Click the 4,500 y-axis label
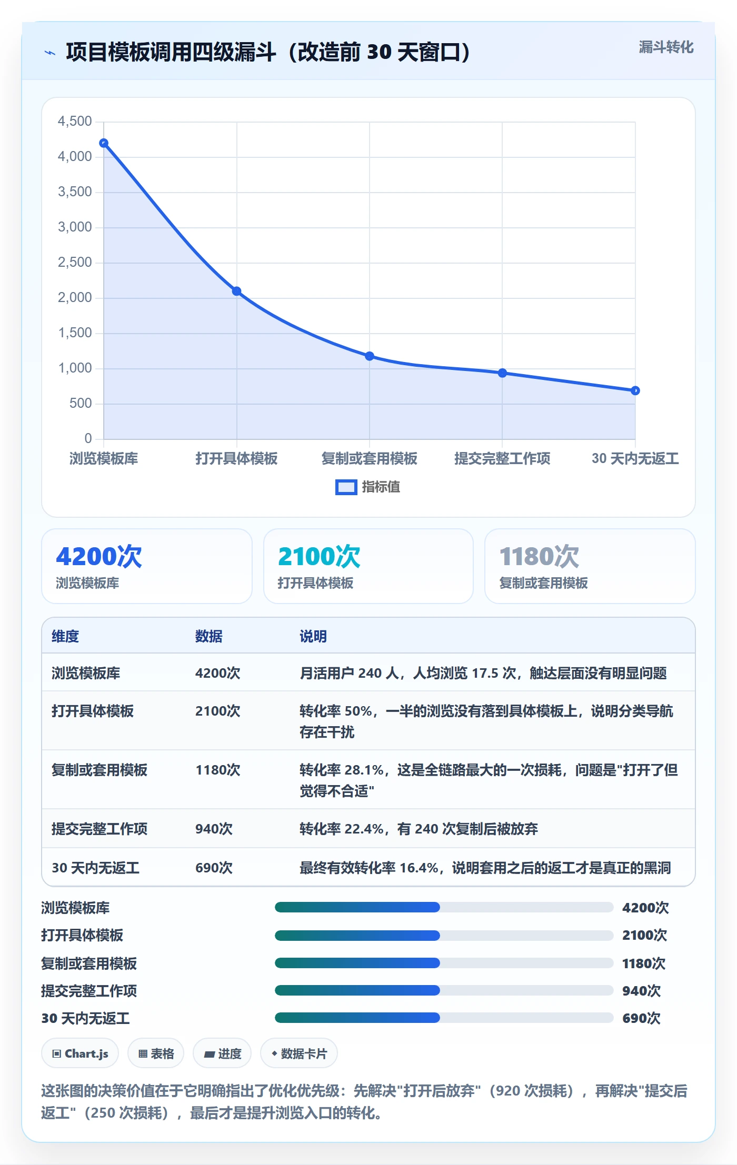Screen dimensions: 737x1165 coord(75,122)
